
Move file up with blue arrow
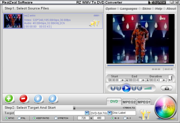(x=38, y=98)
